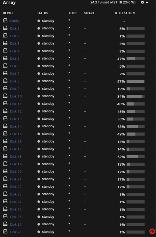Screen dimensions: 156x237
Task: Click the standby status dot for Disk 1
Action: coord(39,28)
